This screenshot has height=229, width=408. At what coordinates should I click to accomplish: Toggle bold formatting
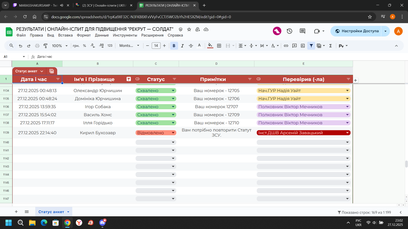coord(174,46)
